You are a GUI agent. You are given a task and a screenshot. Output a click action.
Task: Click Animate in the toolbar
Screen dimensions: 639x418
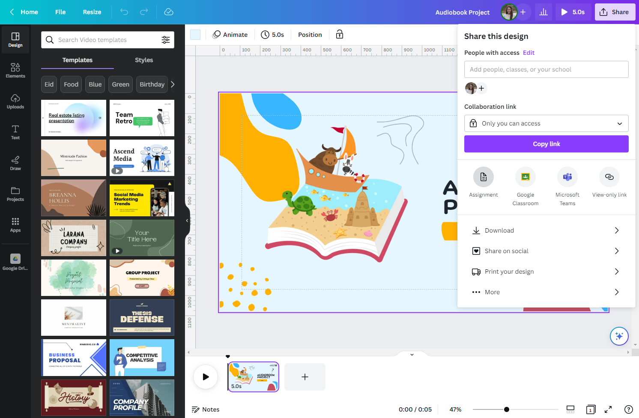(230, 35)
